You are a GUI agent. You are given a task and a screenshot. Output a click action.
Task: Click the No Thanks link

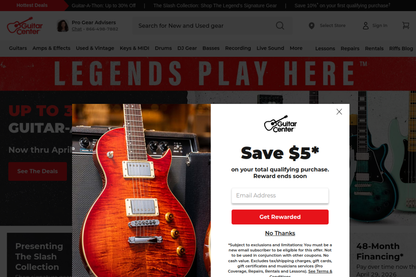point(280,233)
